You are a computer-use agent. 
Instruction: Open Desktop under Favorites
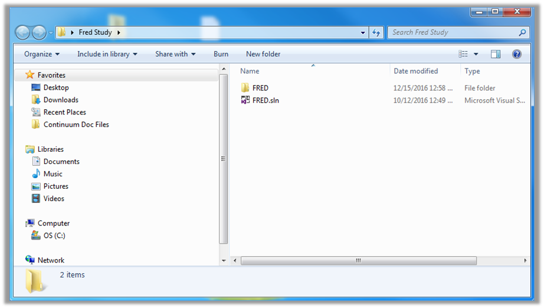[56, 87]
